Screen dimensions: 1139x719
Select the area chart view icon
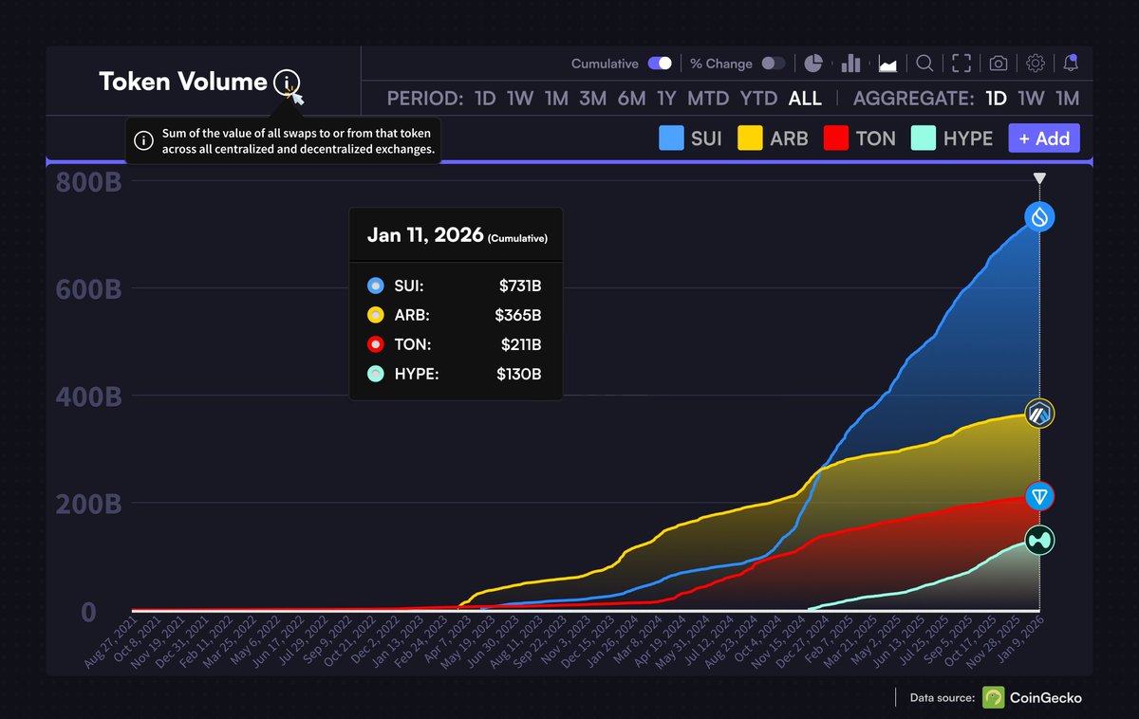coord(888,64)
